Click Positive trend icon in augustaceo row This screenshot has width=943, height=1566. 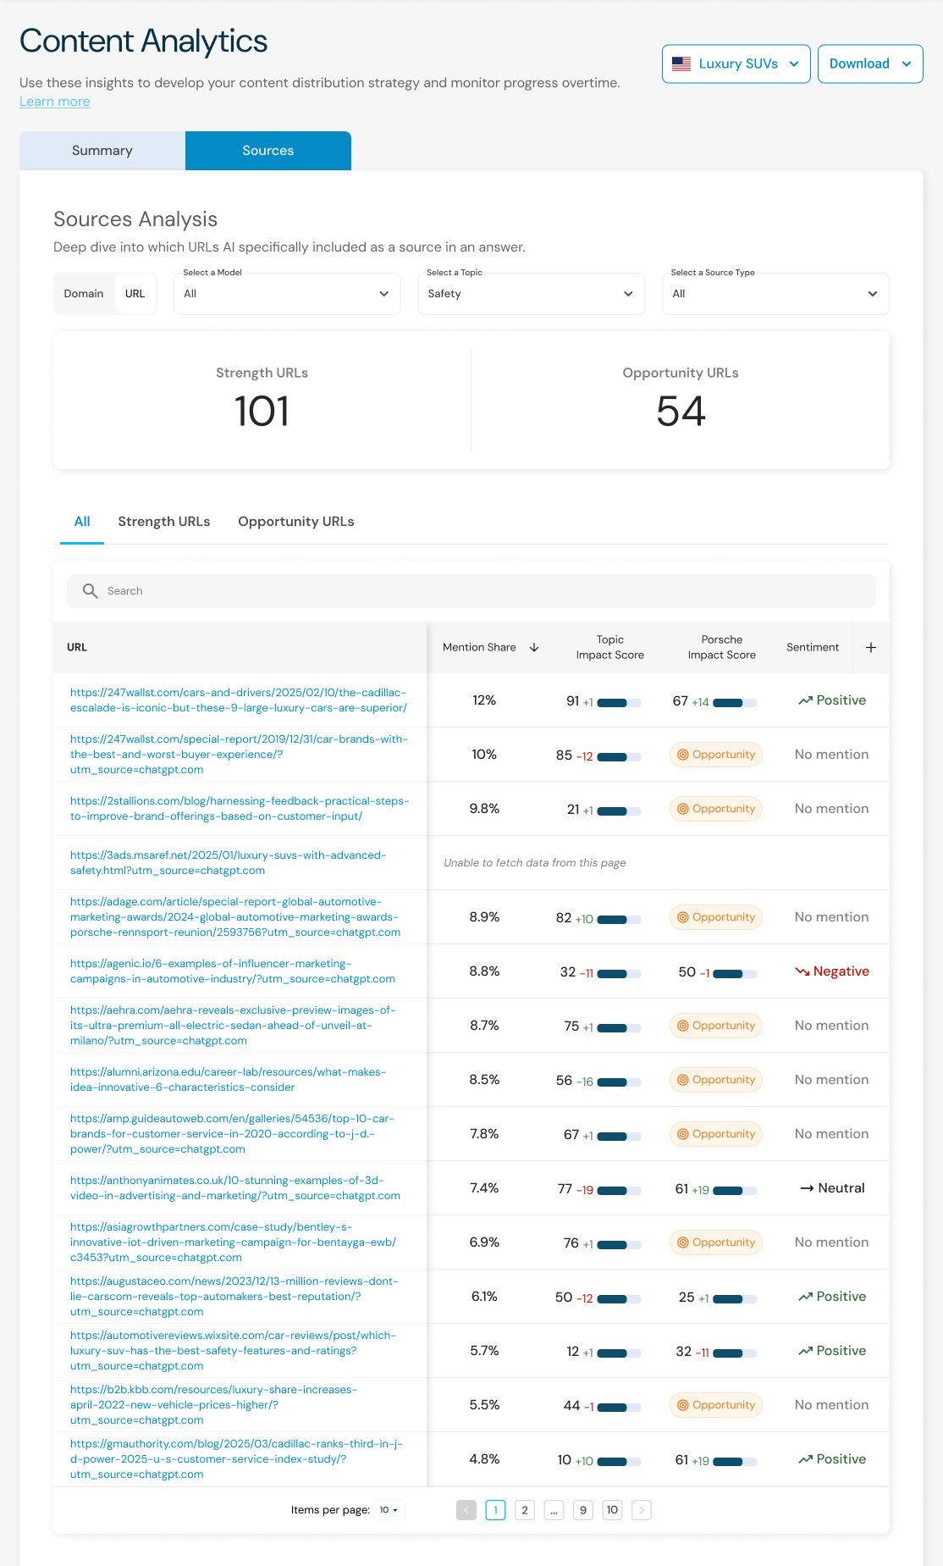[x=805, y=1297]
